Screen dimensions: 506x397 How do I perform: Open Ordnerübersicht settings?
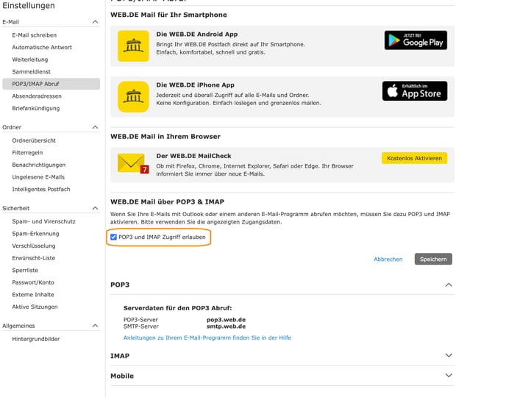click(34, 140)
